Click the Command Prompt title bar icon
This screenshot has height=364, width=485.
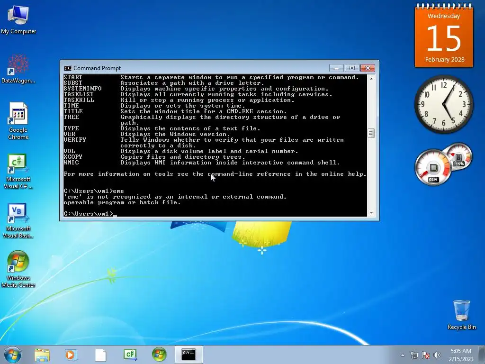[67, 68]
